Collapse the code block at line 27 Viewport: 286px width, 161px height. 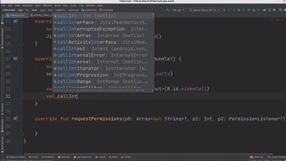coord(22,59)
